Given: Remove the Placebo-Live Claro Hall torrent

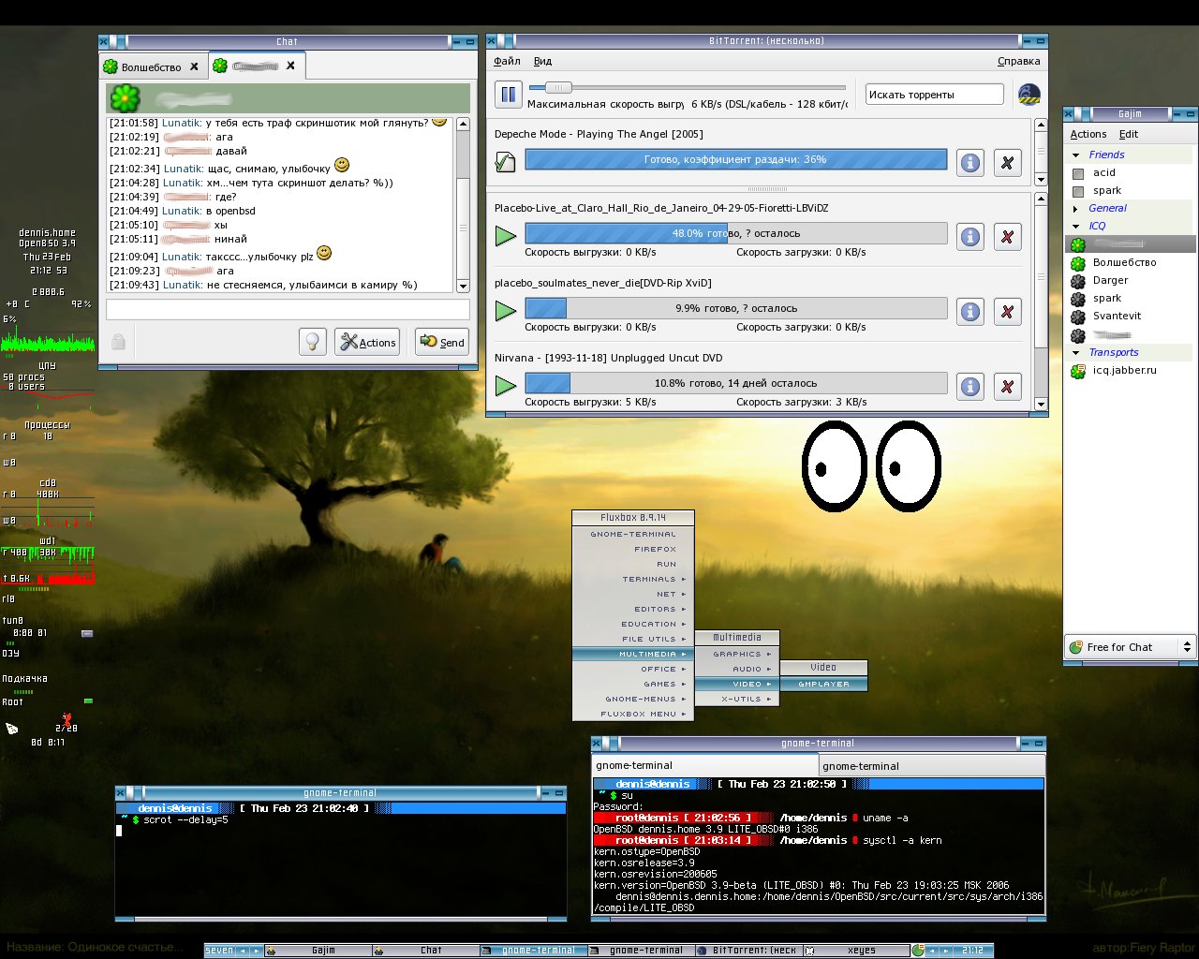Looking at the screenshot, I should pyautogui.click(x=1007, y=237).
